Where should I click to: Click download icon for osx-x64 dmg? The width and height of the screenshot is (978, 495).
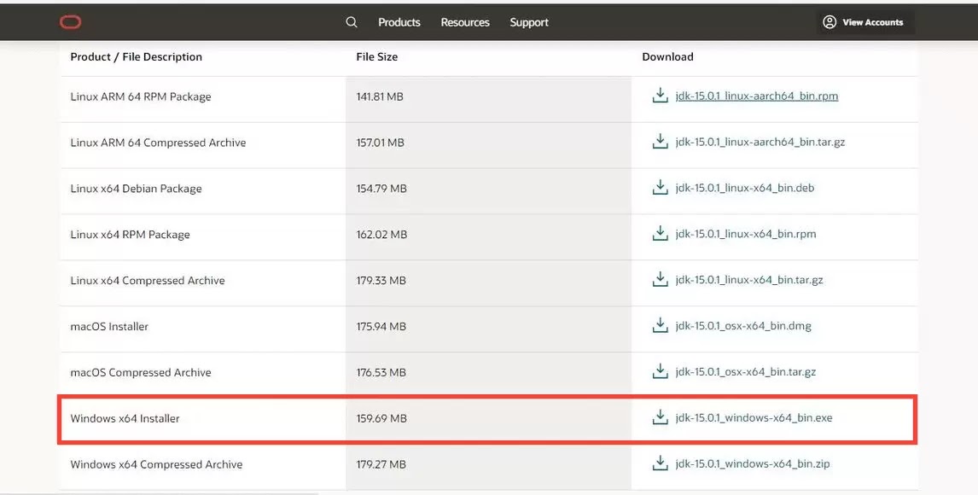[x=660, y=325]
